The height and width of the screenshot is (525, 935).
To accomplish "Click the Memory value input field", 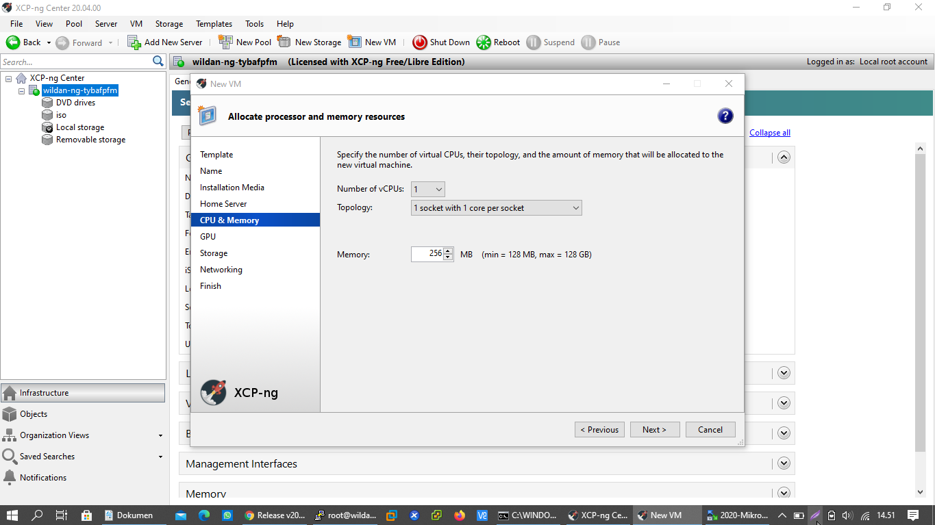I will tap(427, 254).
